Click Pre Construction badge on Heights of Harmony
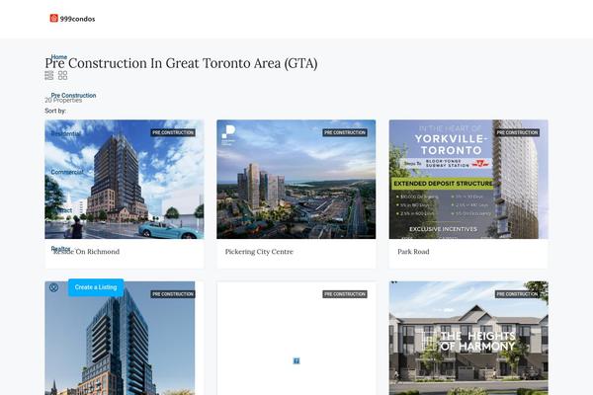Image resolution: width=593 pixels, height=395 pixels. (x=517, y=294)
